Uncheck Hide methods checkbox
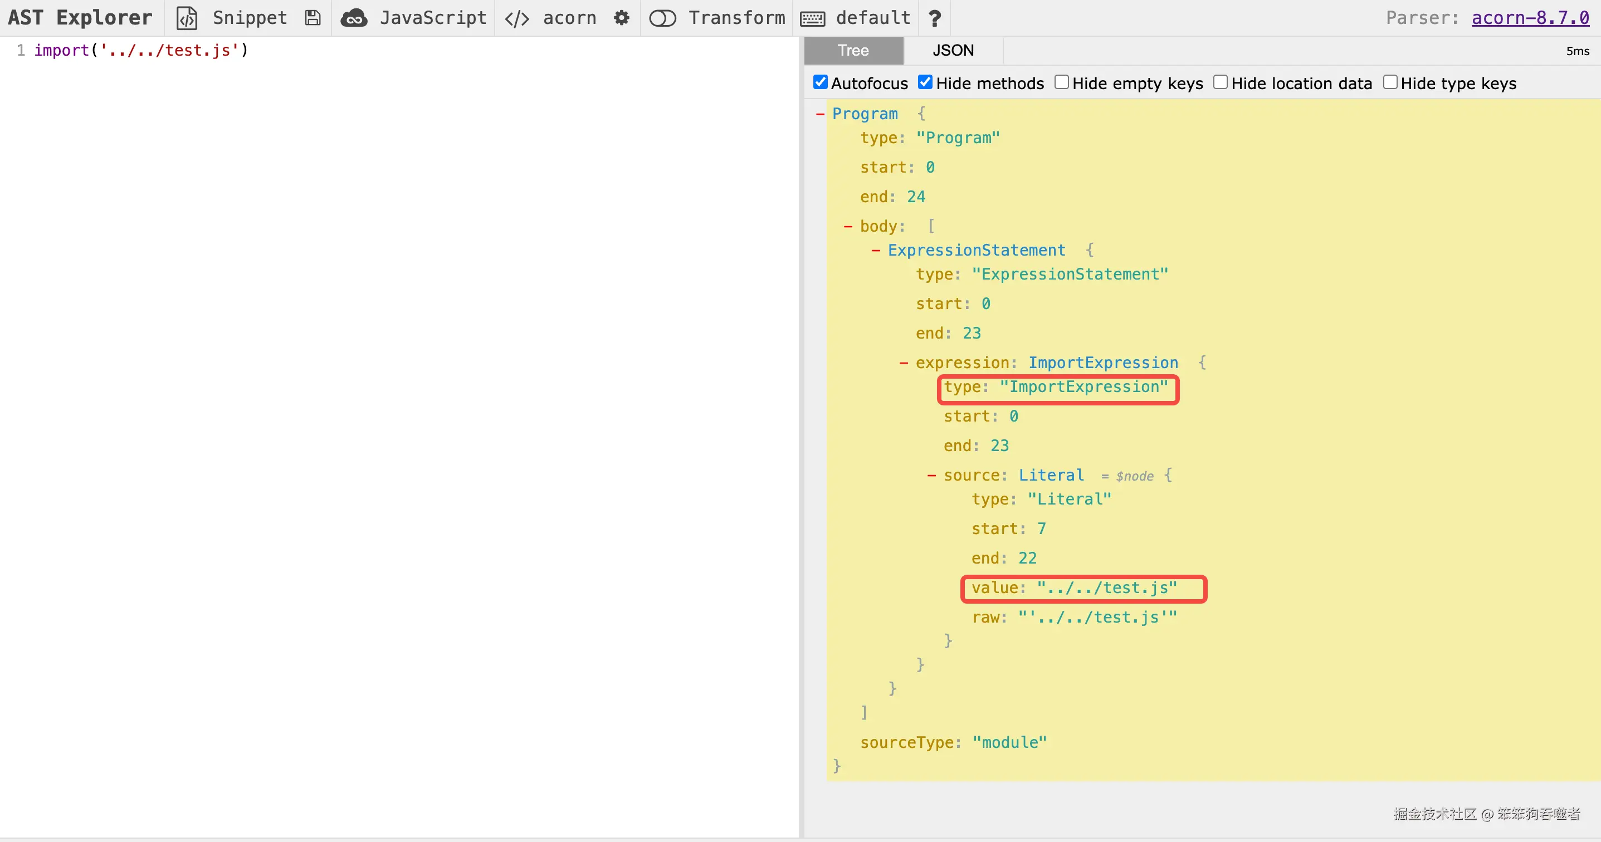The width and height of the screenshot is (1601, 842). click(x=925, y=82)
